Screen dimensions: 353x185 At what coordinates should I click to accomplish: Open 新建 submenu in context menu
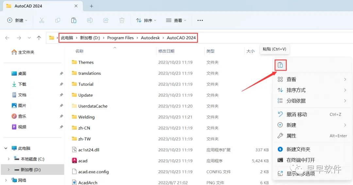click(x=312, y=125)
